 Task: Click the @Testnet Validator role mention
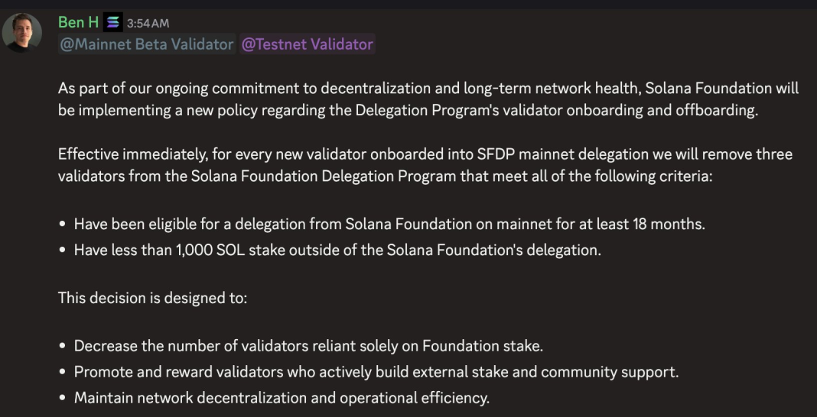(308, 44)
